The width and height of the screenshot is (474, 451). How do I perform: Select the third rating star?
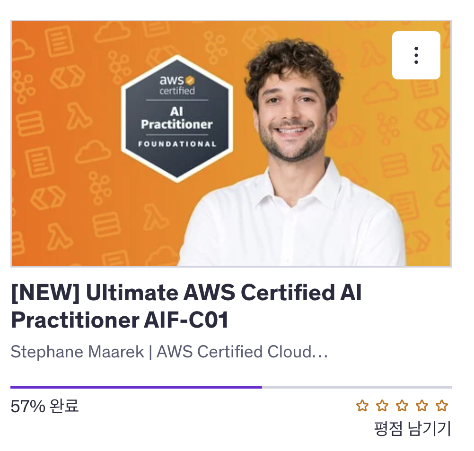point(402,406)
